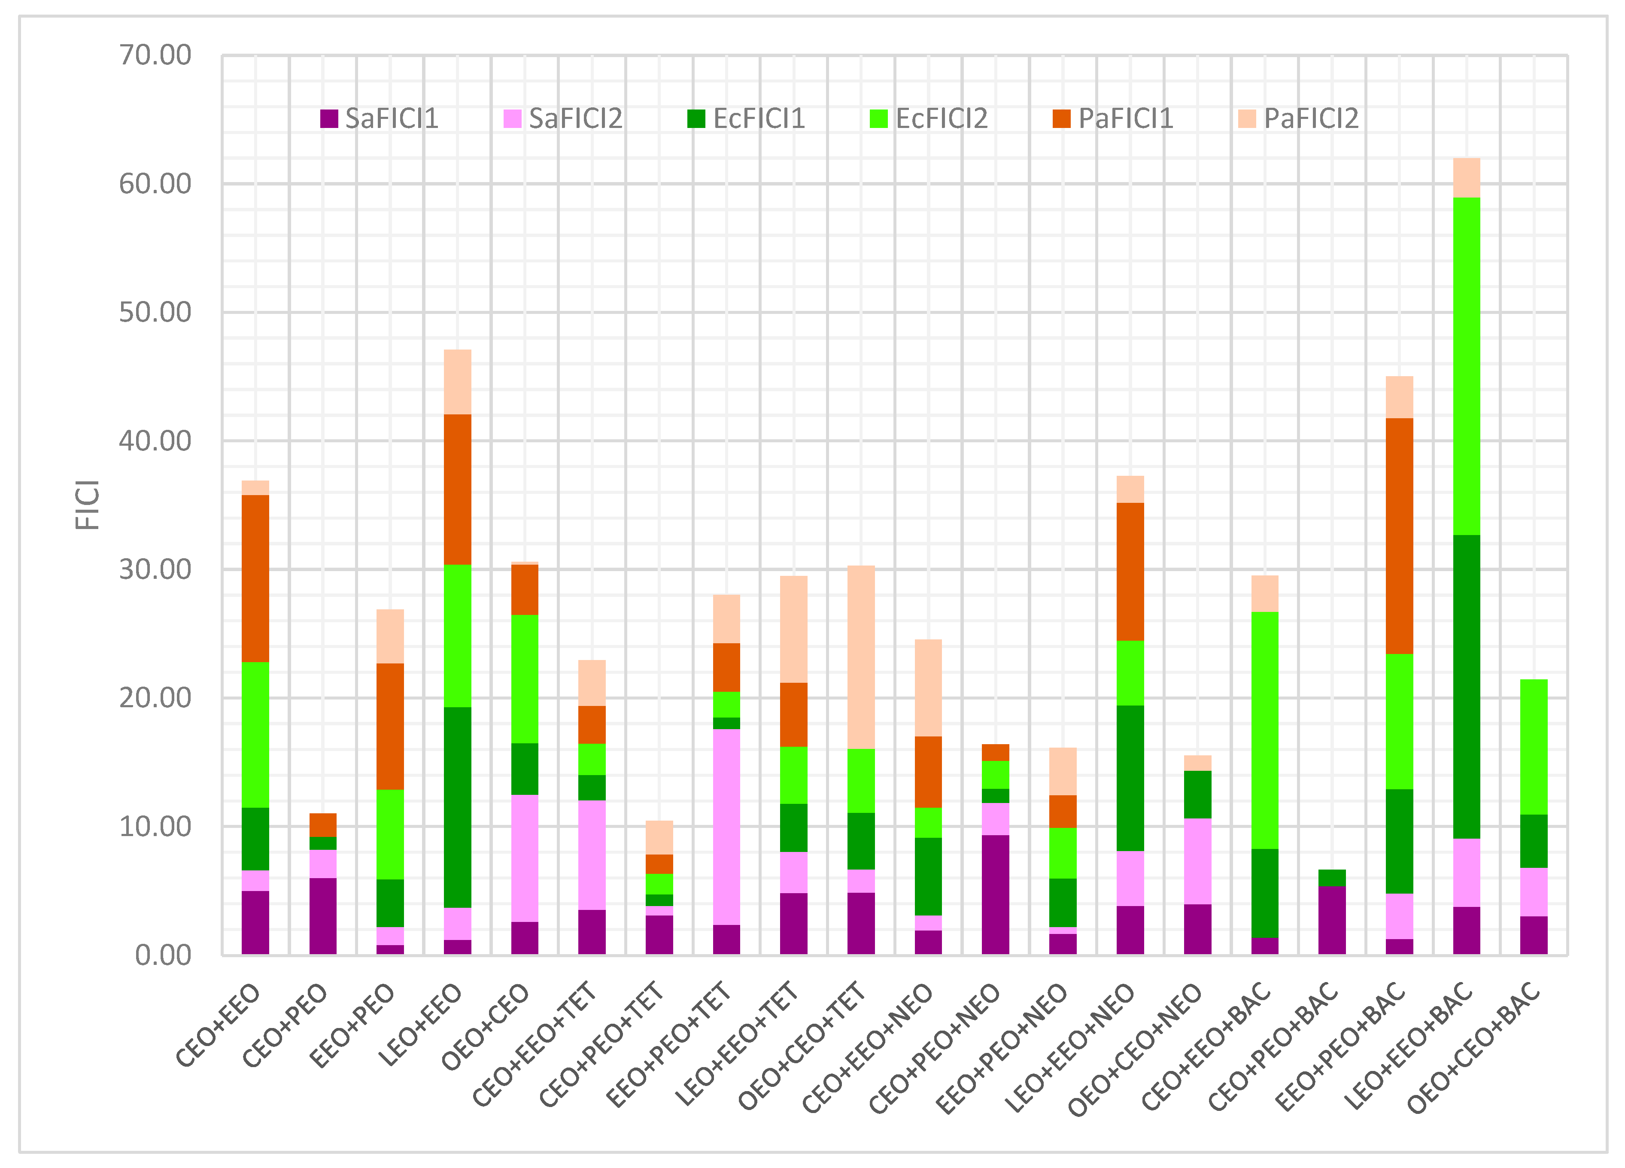Image resolution: width=1625 pixels, height=1168 pixels.
Task: Click the CEO+EEO x-axis category label
Action: (x=219, y=1025)
